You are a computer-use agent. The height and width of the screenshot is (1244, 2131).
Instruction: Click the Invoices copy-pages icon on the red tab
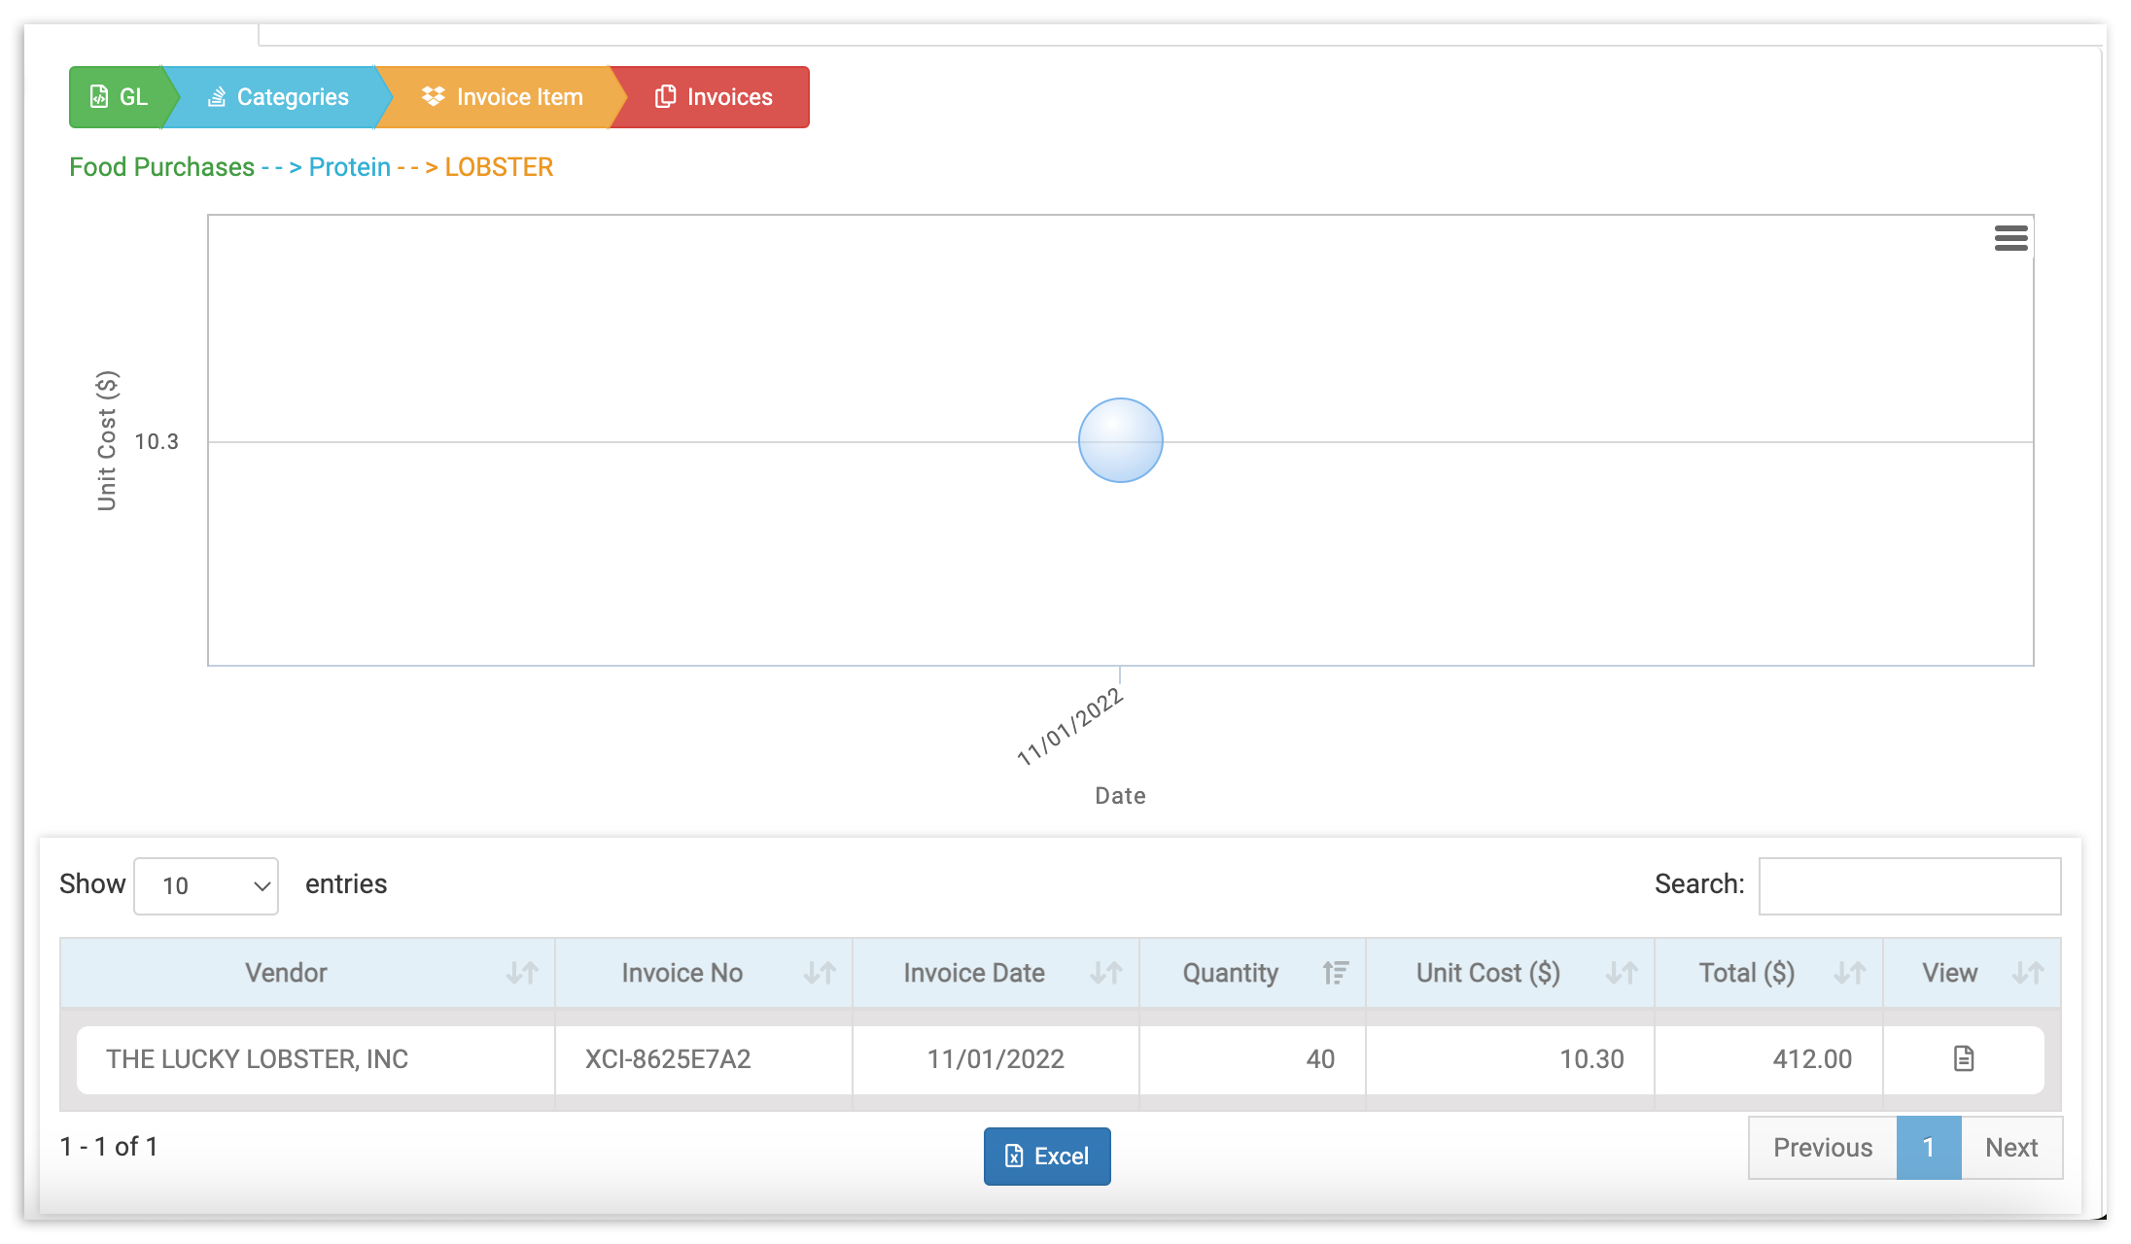point(666,96)
